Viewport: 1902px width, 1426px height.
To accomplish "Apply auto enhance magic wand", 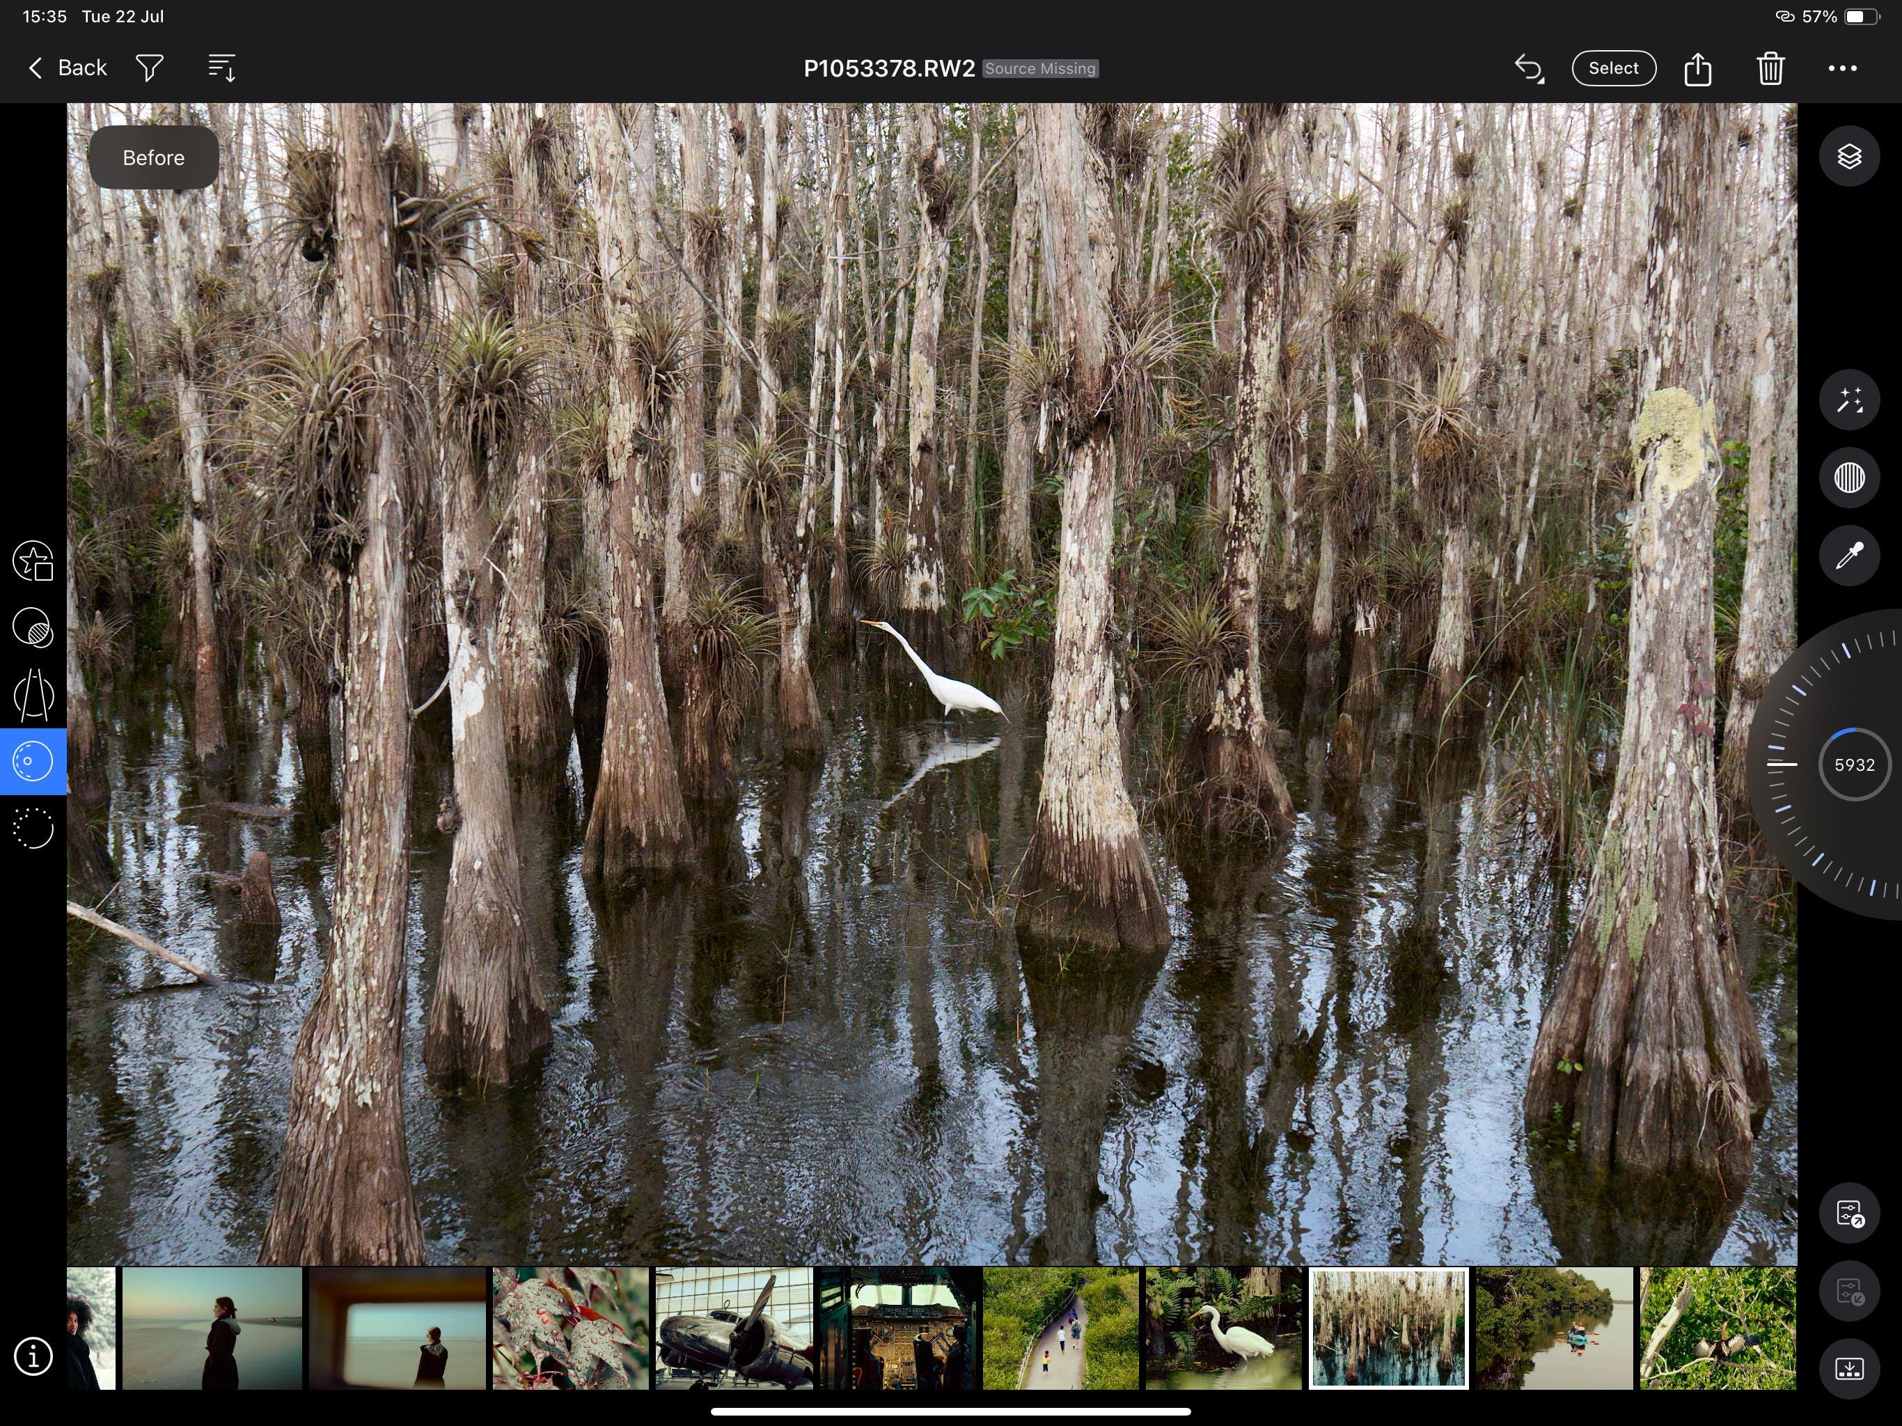I will point(1850,400).
